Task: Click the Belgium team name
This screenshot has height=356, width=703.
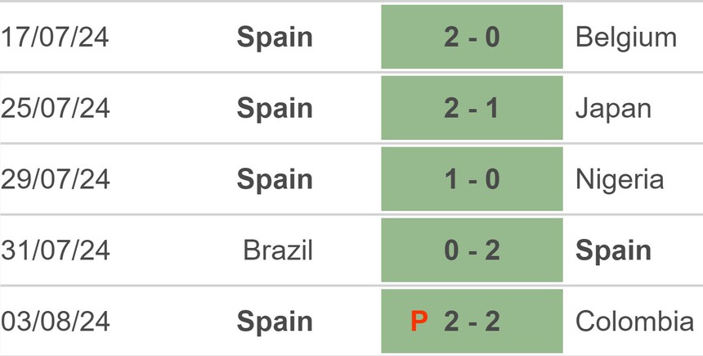Action: 626,38
